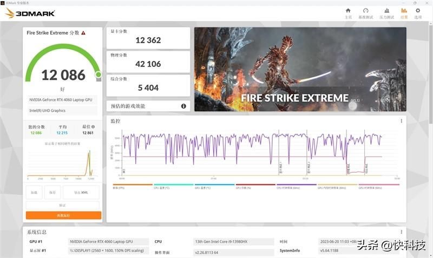Click the purple monitoring line graph
Image resolution: width=433 pixels, height=258 pixels.
pos(252,150)
